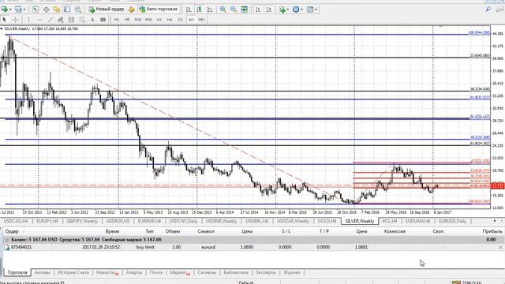505x284 pixels.
Task: Select the trendline drawing tool
Action: pos(50,20)
